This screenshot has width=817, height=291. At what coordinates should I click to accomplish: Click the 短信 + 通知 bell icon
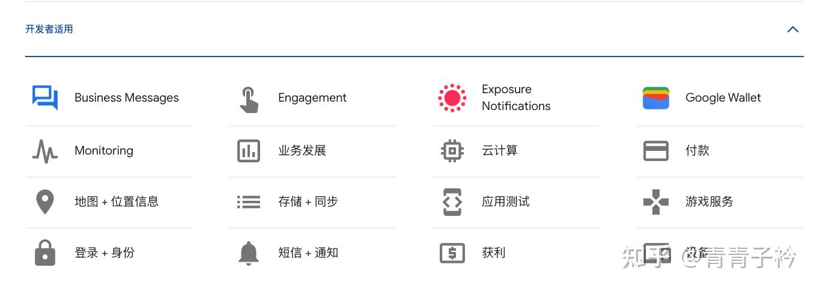pos(249,253)
